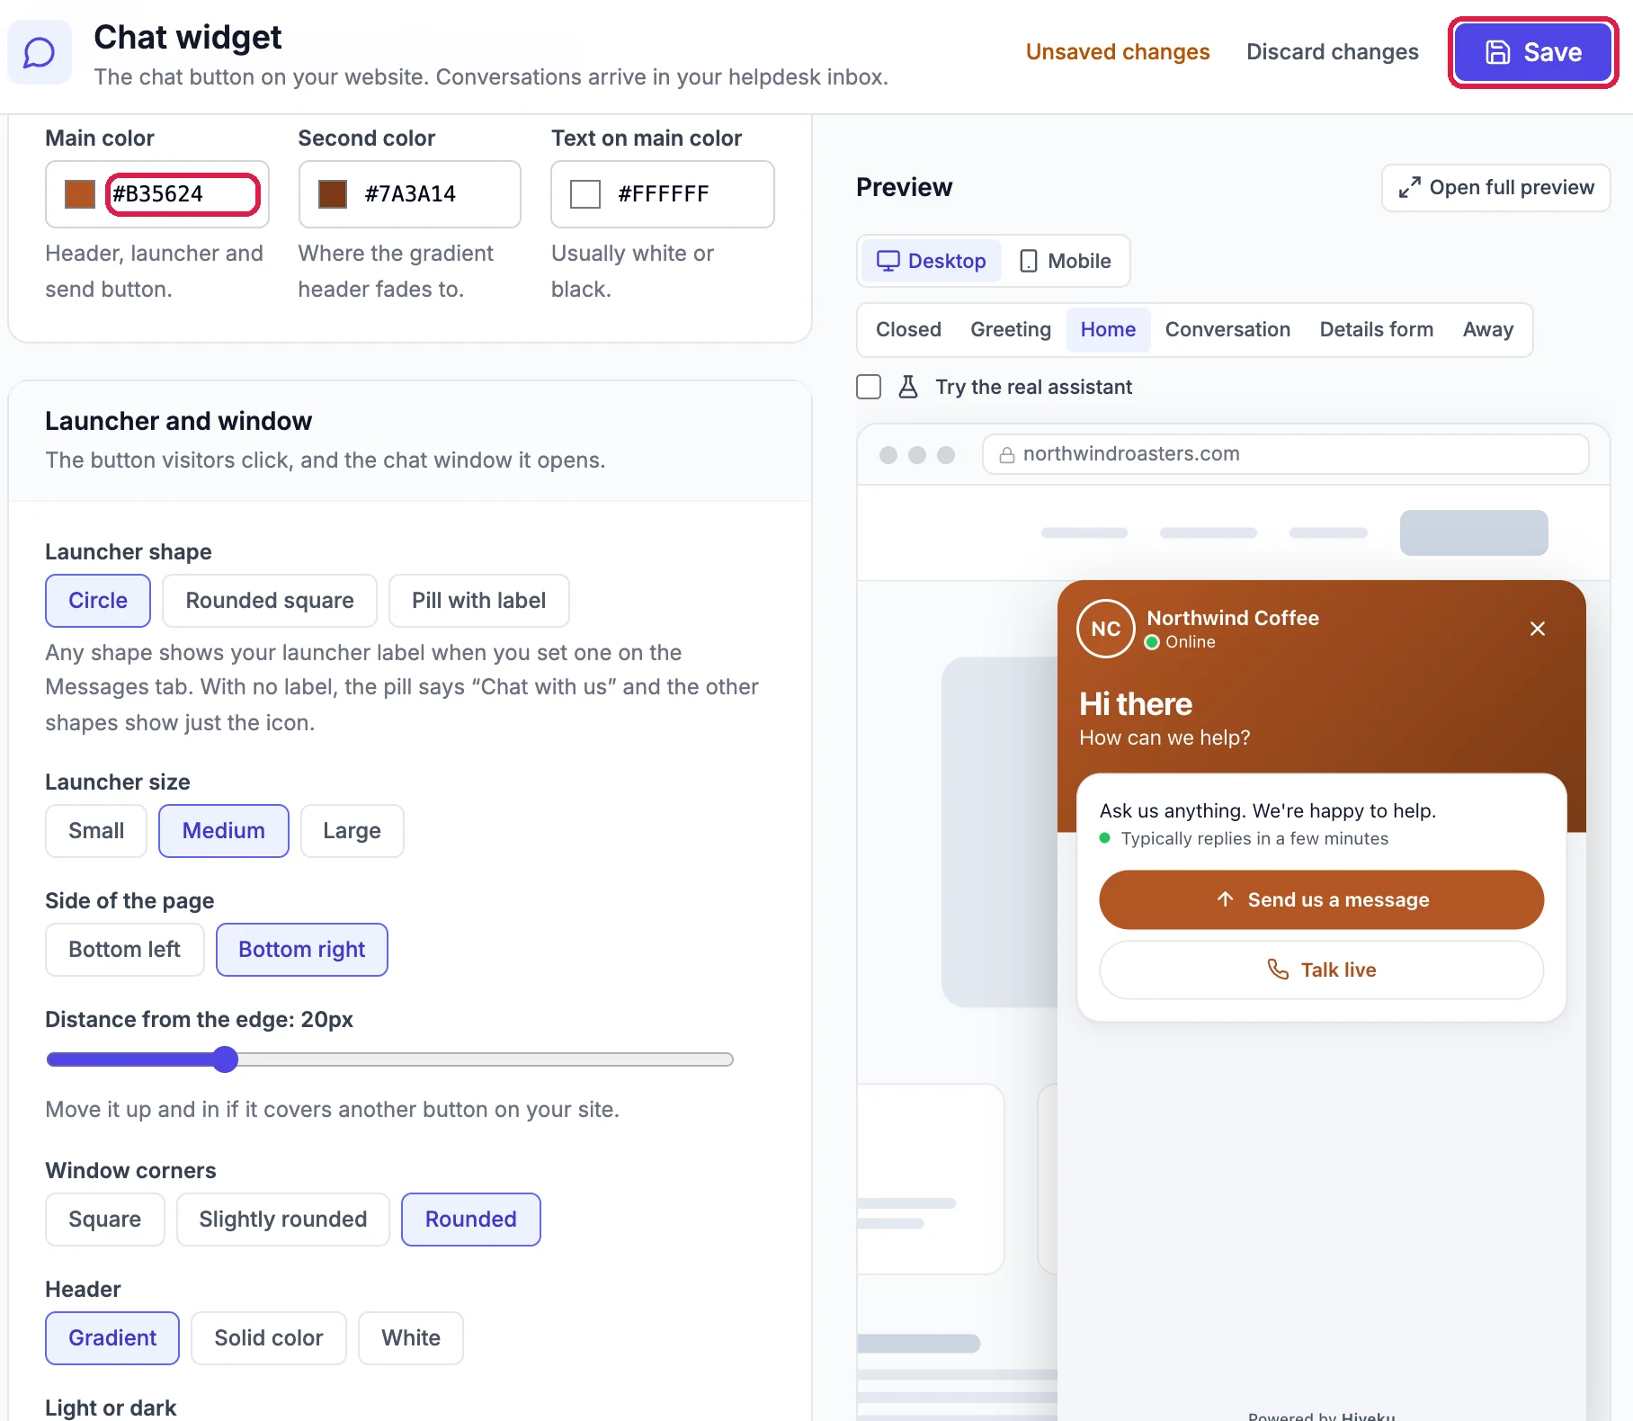The image size is (1633, 1421).
Task: Click the phone handset icon in Talk live
Action: click(x=1278, y=969)
